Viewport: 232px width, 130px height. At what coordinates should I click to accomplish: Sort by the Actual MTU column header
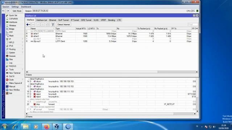click(81, 29)
